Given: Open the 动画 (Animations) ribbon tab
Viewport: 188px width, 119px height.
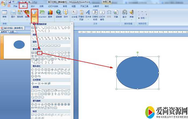Looking at the screenshot, I should click(41, 6).
